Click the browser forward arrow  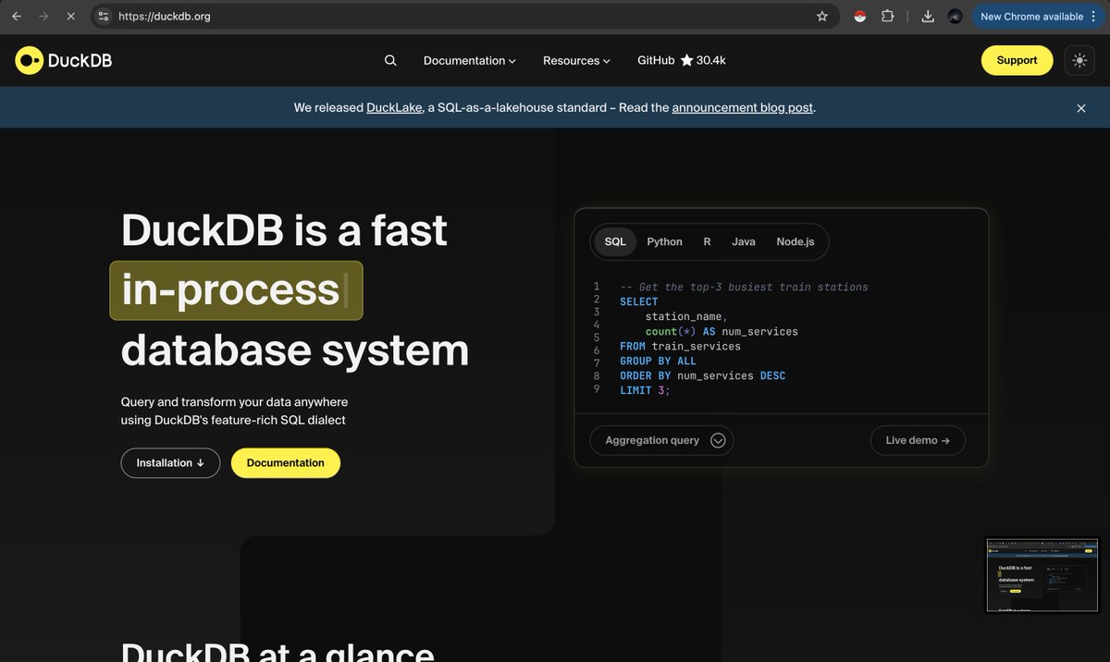click(43, 16)
